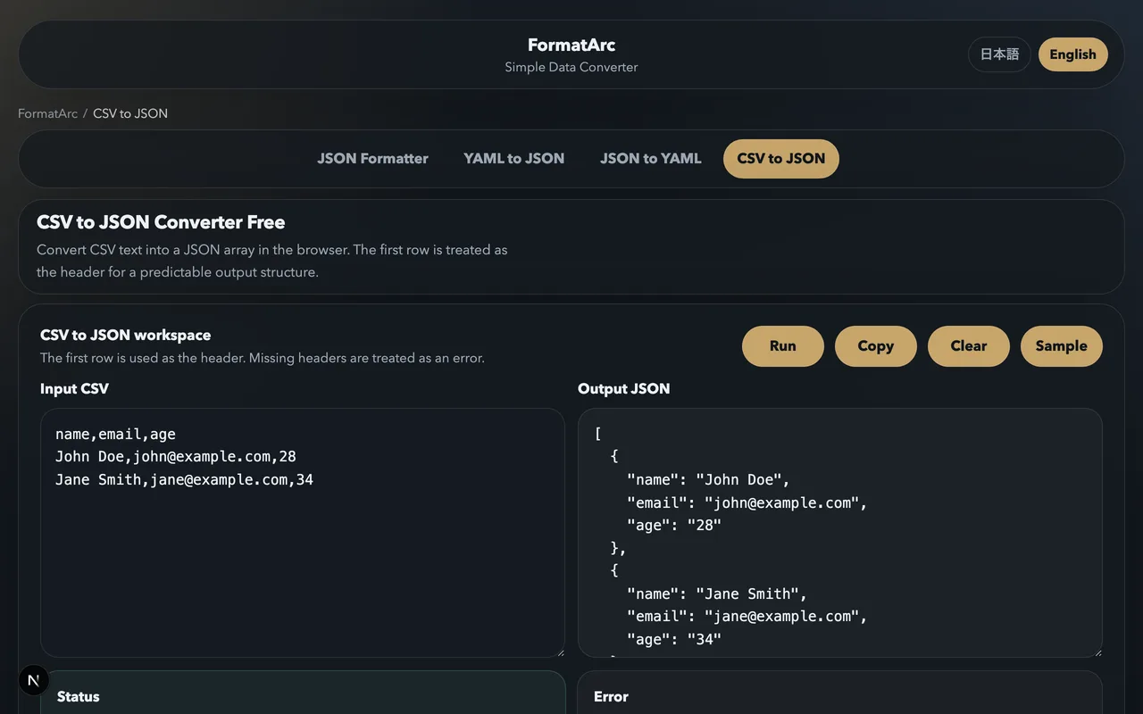Click the Error panel
This screenshot has height=714, width=1143.
839,696
